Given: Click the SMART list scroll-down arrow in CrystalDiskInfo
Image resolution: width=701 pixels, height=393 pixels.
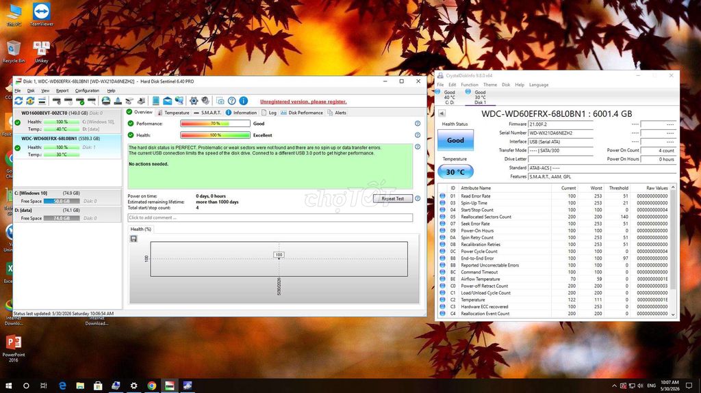Looking at the screenshot, I should (x=673, y=314).
